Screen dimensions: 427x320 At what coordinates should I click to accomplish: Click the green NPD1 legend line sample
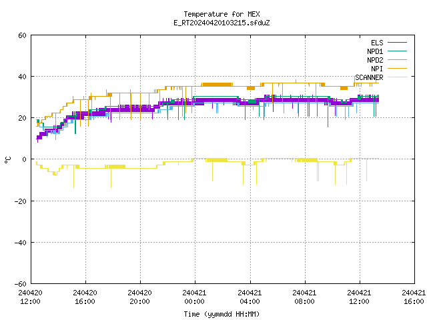(397, 51)
